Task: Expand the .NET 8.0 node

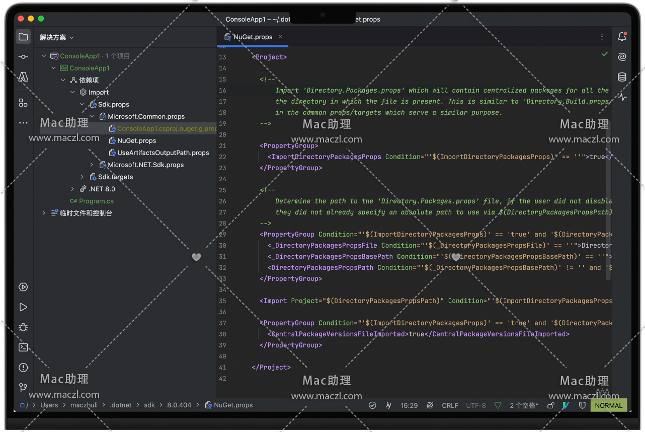Action: point(72,189)
